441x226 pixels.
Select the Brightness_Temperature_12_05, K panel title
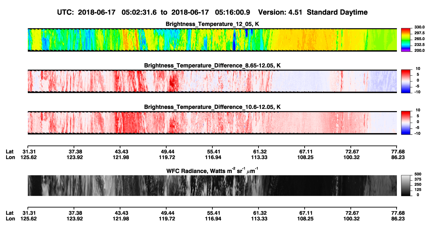coord(212,24)
